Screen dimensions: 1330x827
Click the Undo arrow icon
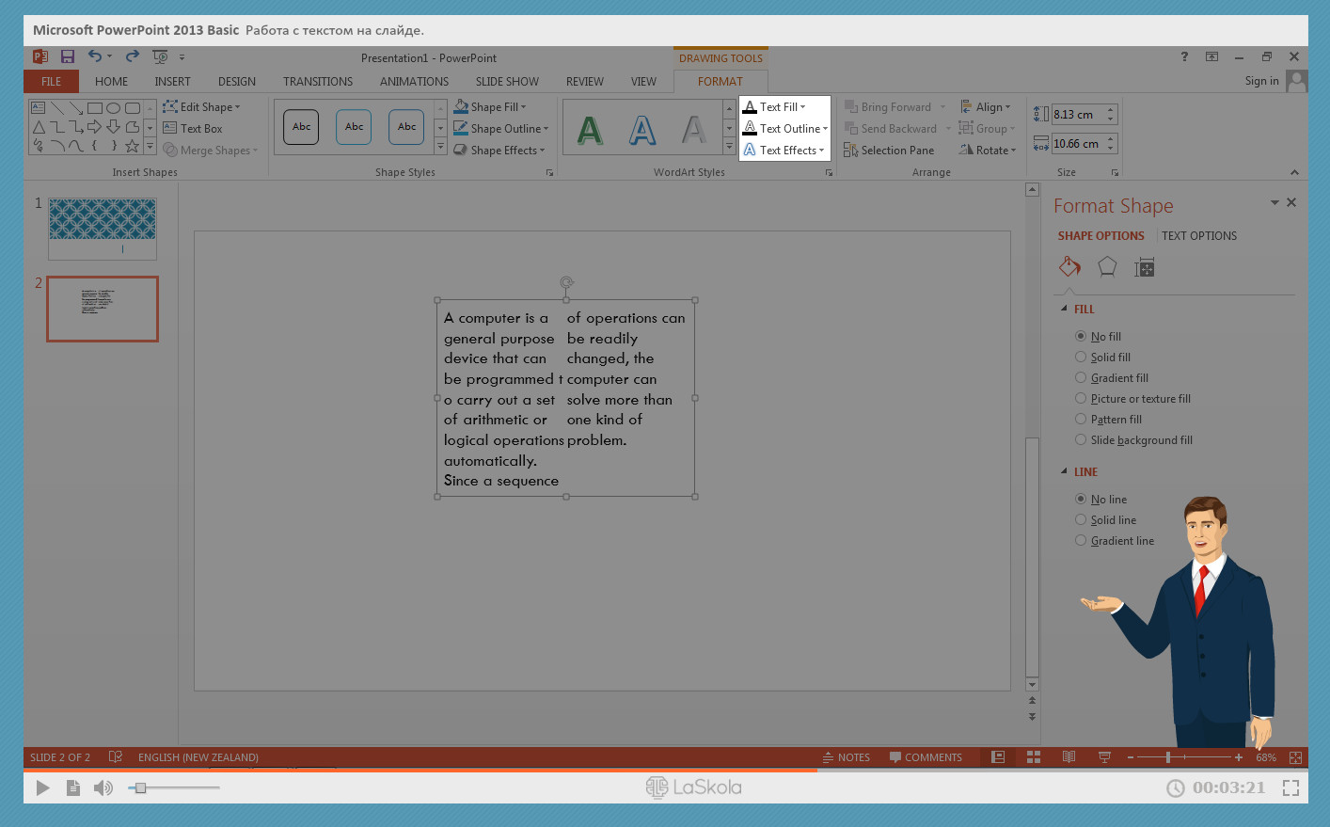95,56
